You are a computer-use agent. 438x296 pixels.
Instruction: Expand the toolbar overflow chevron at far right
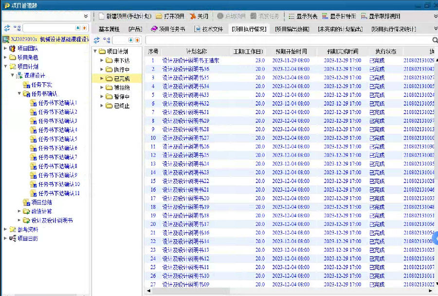435,16
